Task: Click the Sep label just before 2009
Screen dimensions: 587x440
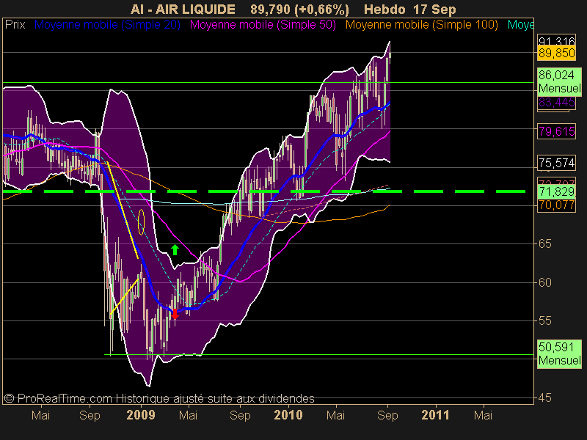Action: pos(90,416)
